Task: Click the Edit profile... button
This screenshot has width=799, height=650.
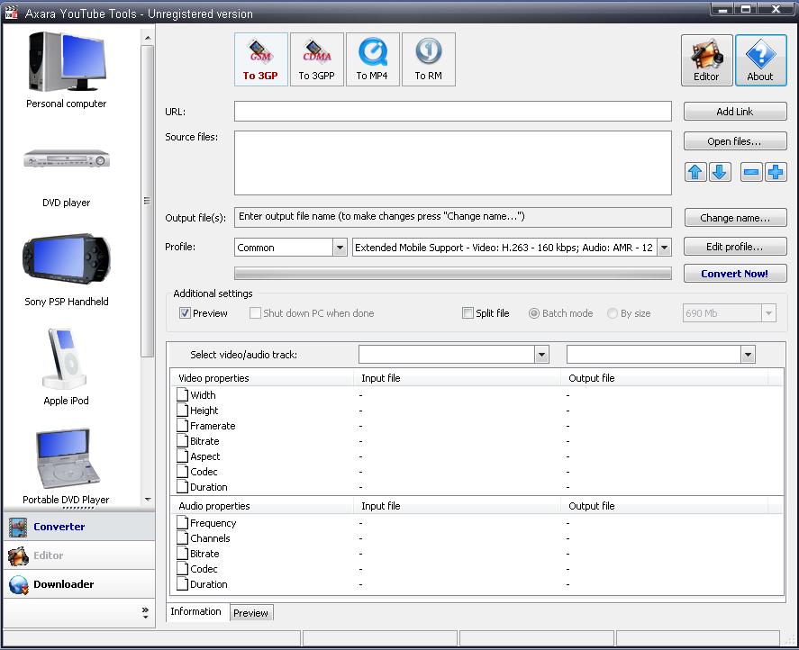Action: 735,247
